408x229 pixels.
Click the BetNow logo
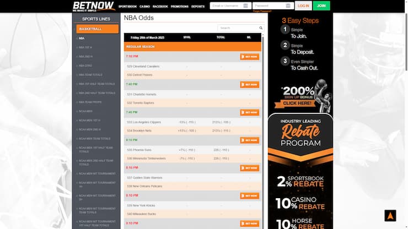[94, 7]
